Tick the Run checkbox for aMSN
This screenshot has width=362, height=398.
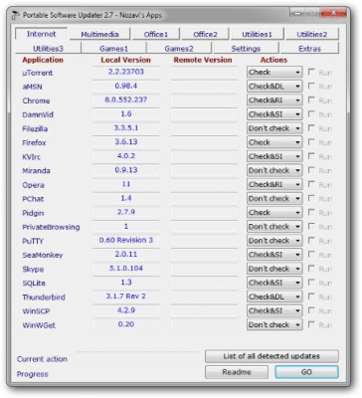[311, 86]
